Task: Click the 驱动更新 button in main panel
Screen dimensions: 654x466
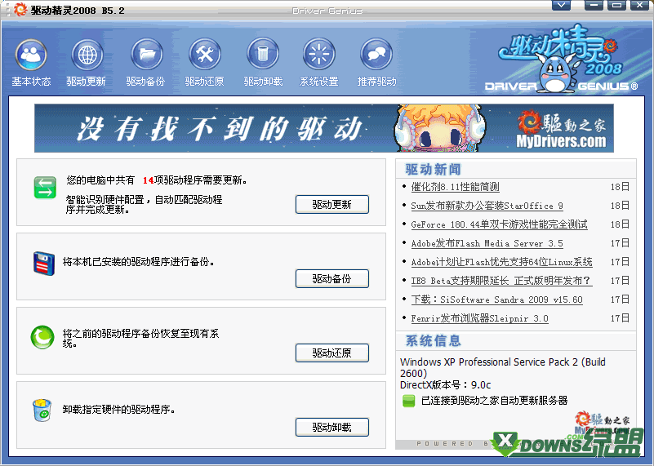Action: [332, 204]
